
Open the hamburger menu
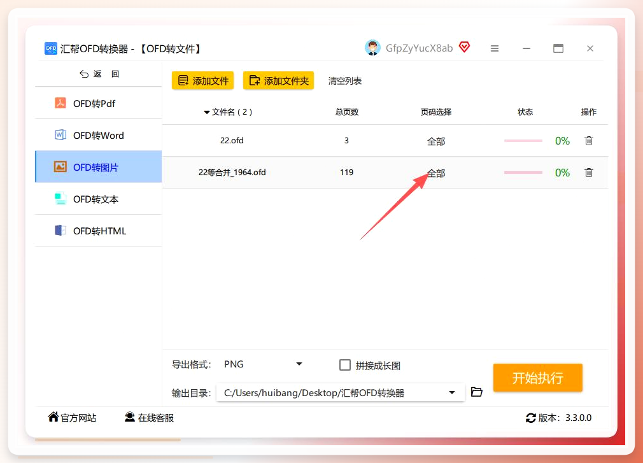[495, 48]
